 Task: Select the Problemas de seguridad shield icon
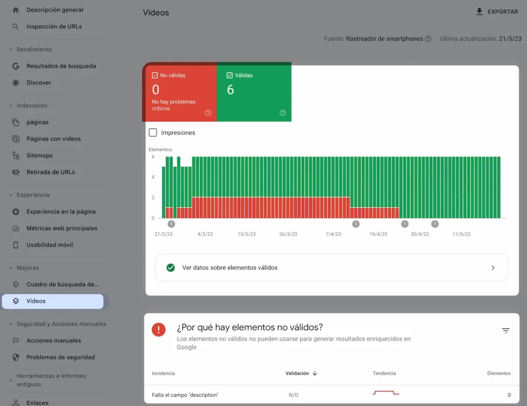point(16,357)
